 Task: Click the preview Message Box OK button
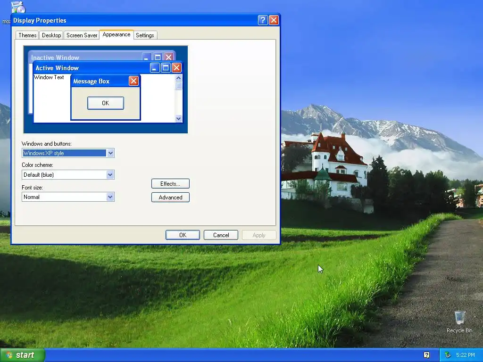pyautogui.click(x=105, y=103)
